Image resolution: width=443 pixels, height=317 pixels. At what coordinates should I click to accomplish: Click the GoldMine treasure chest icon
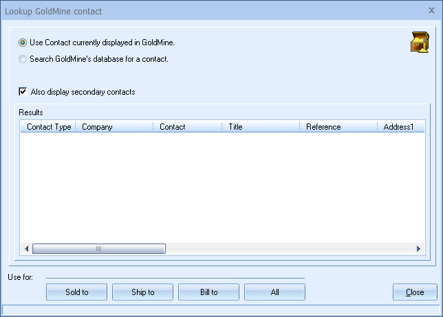[419, 43]
